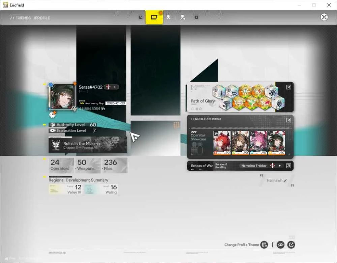Select the highlighted profile card tab
The width and height of the screenshot is (337, 263).
[x=154, y=17]
